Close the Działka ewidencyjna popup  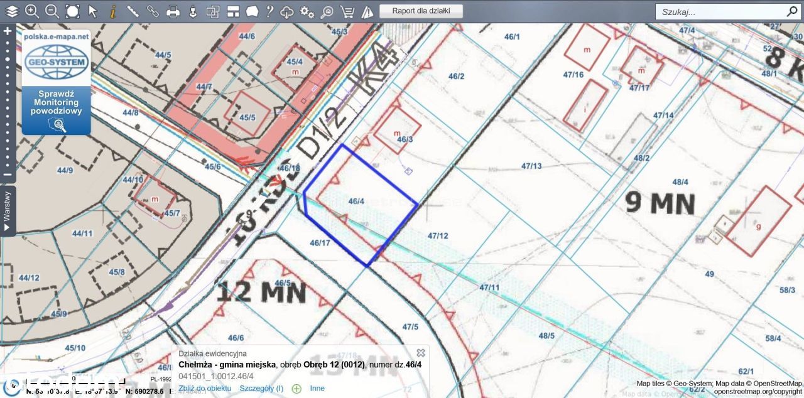[421, 353]
